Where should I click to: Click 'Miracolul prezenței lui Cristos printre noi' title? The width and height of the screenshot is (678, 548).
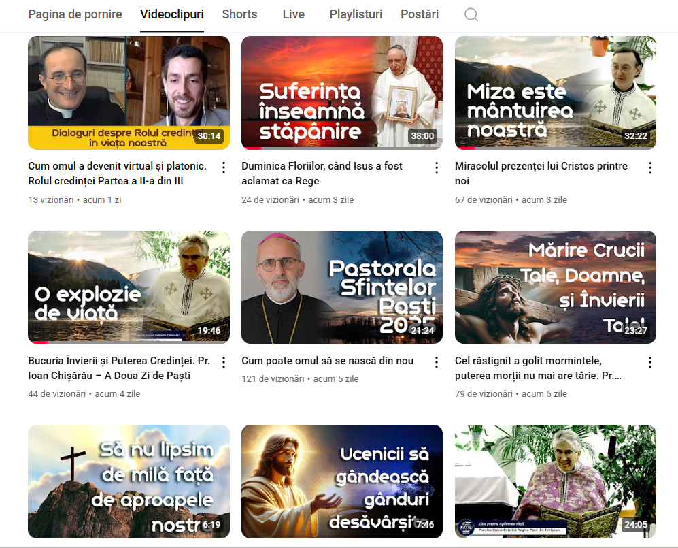[541, 174]
